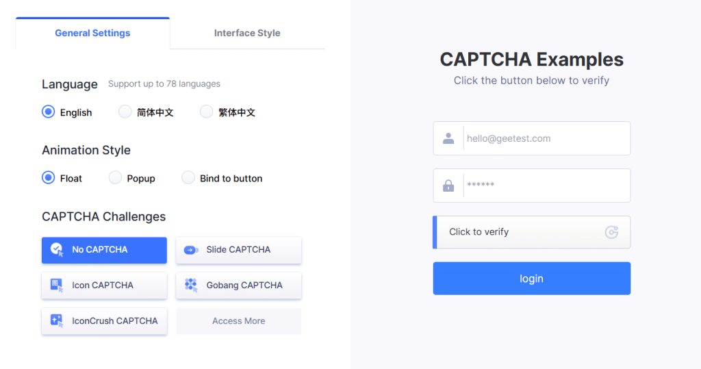Screen dimensions: 701x369
Task: Switch to the General Settings tab
Action: click(x=92, y=33)
